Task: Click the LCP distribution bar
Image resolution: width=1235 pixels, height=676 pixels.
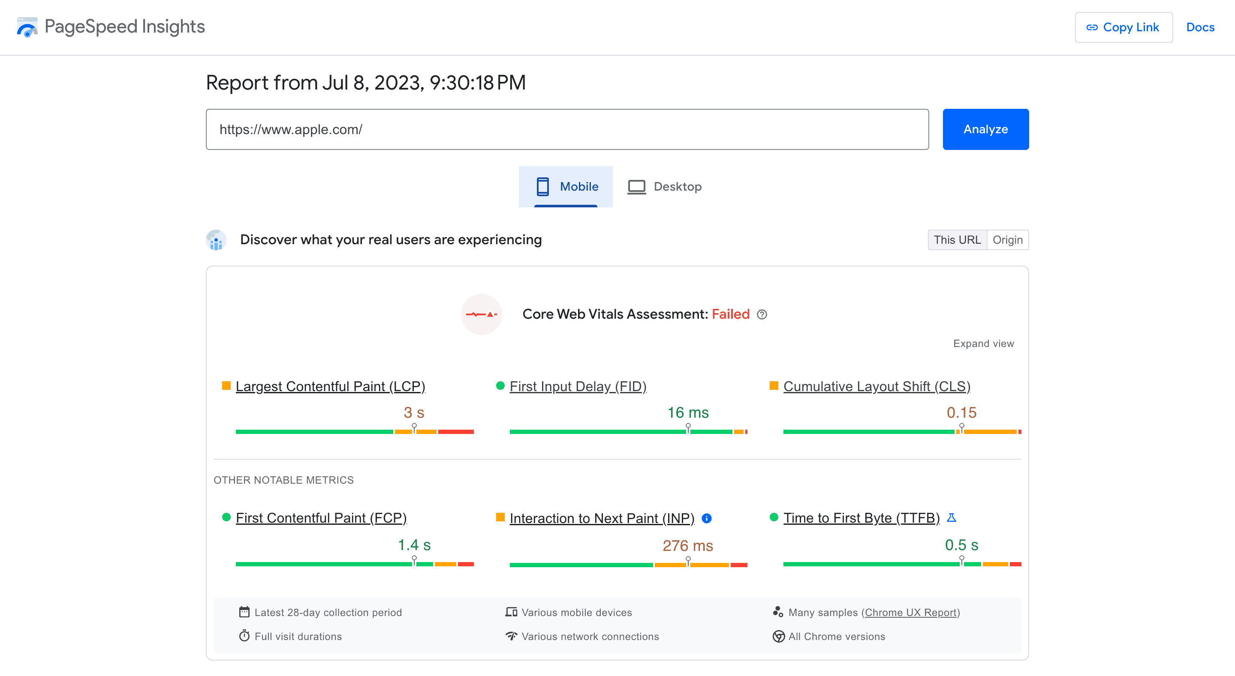Action: click(x=355, y=432)
